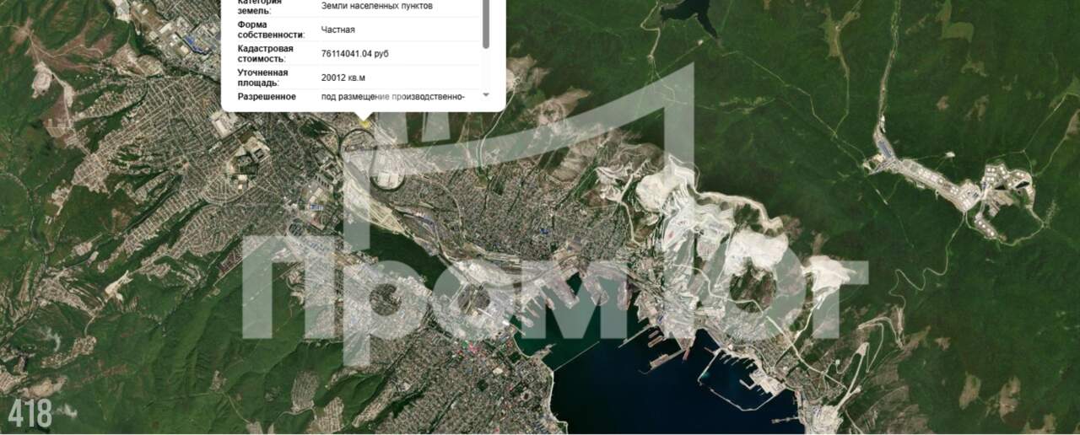
Task: Click the 'Разрешенное' row label
Action: coord(267,97)
